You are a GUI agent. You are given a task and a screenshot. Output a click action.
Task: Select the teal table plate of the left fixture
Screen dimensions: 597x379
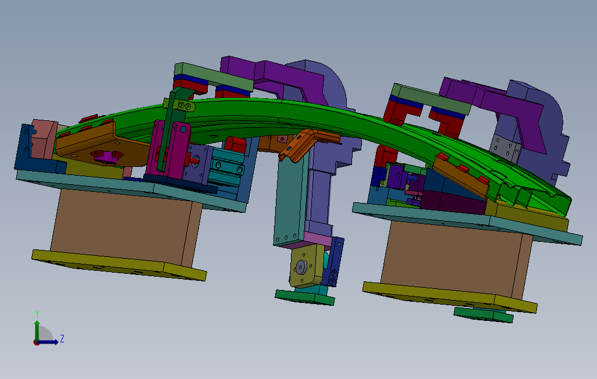(x=132, y=190)
